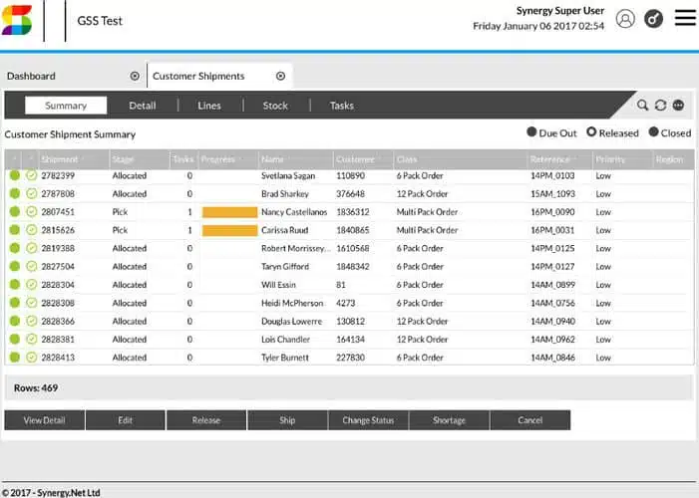Click the Synergy rainbow S logo
Image resolution: width=699 pixels, height=498 pixels.
[17, 20]
